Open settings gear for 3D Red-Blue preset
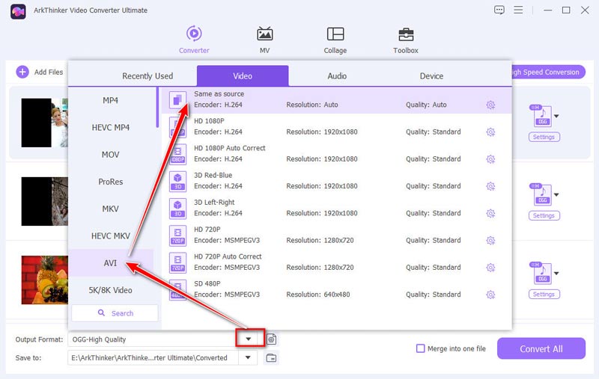 490,186
